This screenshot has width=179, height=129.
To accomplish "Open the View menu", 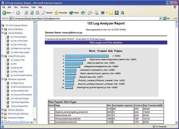I will (16, 7).
